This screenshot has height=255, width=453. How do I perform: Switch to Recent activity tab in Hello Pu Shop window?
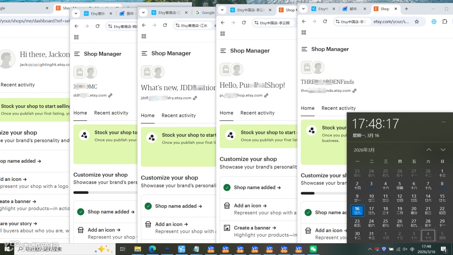tap(258, 113)
